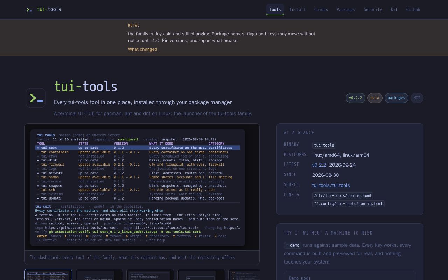
Task: Click the "AT A GLANCE" heading
Action: coord(299,133)
